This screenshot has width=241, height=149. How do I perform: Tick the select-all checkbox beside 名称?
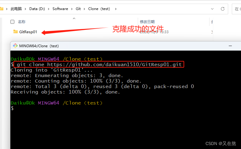tap(12, 22)
